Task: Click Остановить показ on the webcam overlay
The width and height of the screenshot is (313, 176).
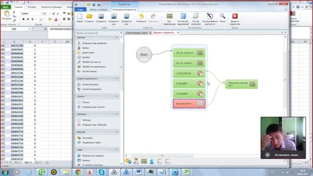Action: click(x=286, y=155)
